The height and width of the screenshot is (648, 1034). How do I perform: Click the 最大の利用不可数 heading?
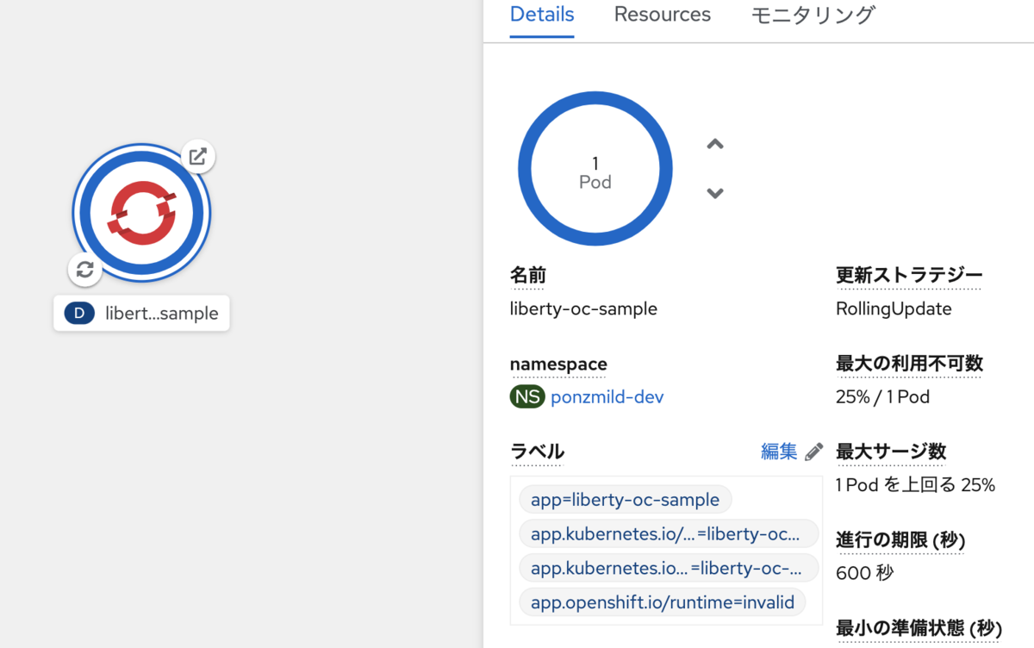(909, 364)
